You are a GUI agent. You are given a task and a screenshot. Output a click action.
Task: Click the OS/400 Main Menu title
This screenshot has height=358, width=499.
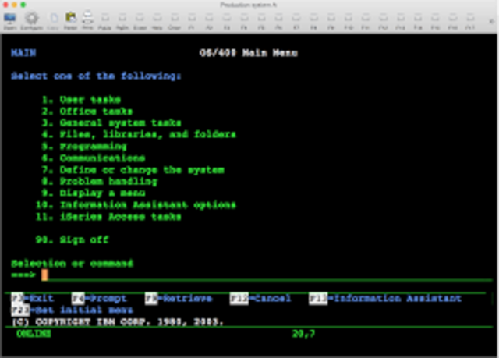tap(248, 53)
